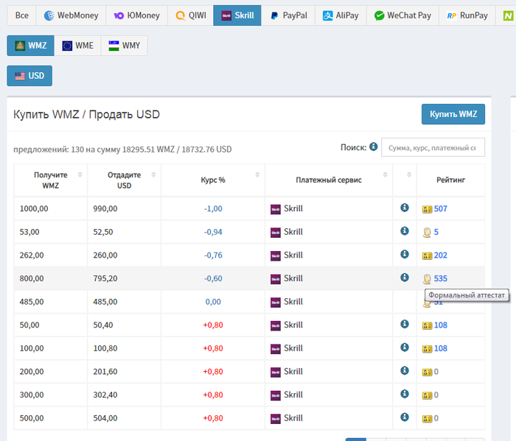516x441 pixels.
Task: Select the USD currency button
Action: pos(29,76)
